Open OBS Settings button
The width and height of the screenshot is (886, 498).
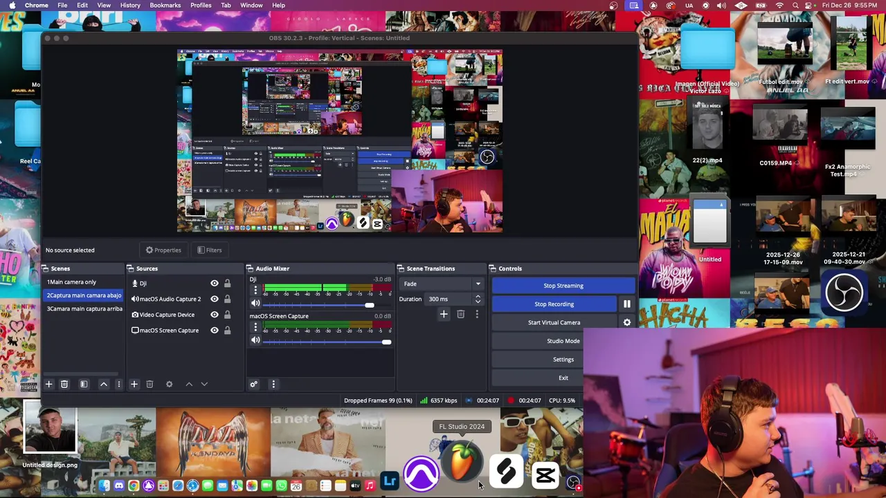coord(563,360)
